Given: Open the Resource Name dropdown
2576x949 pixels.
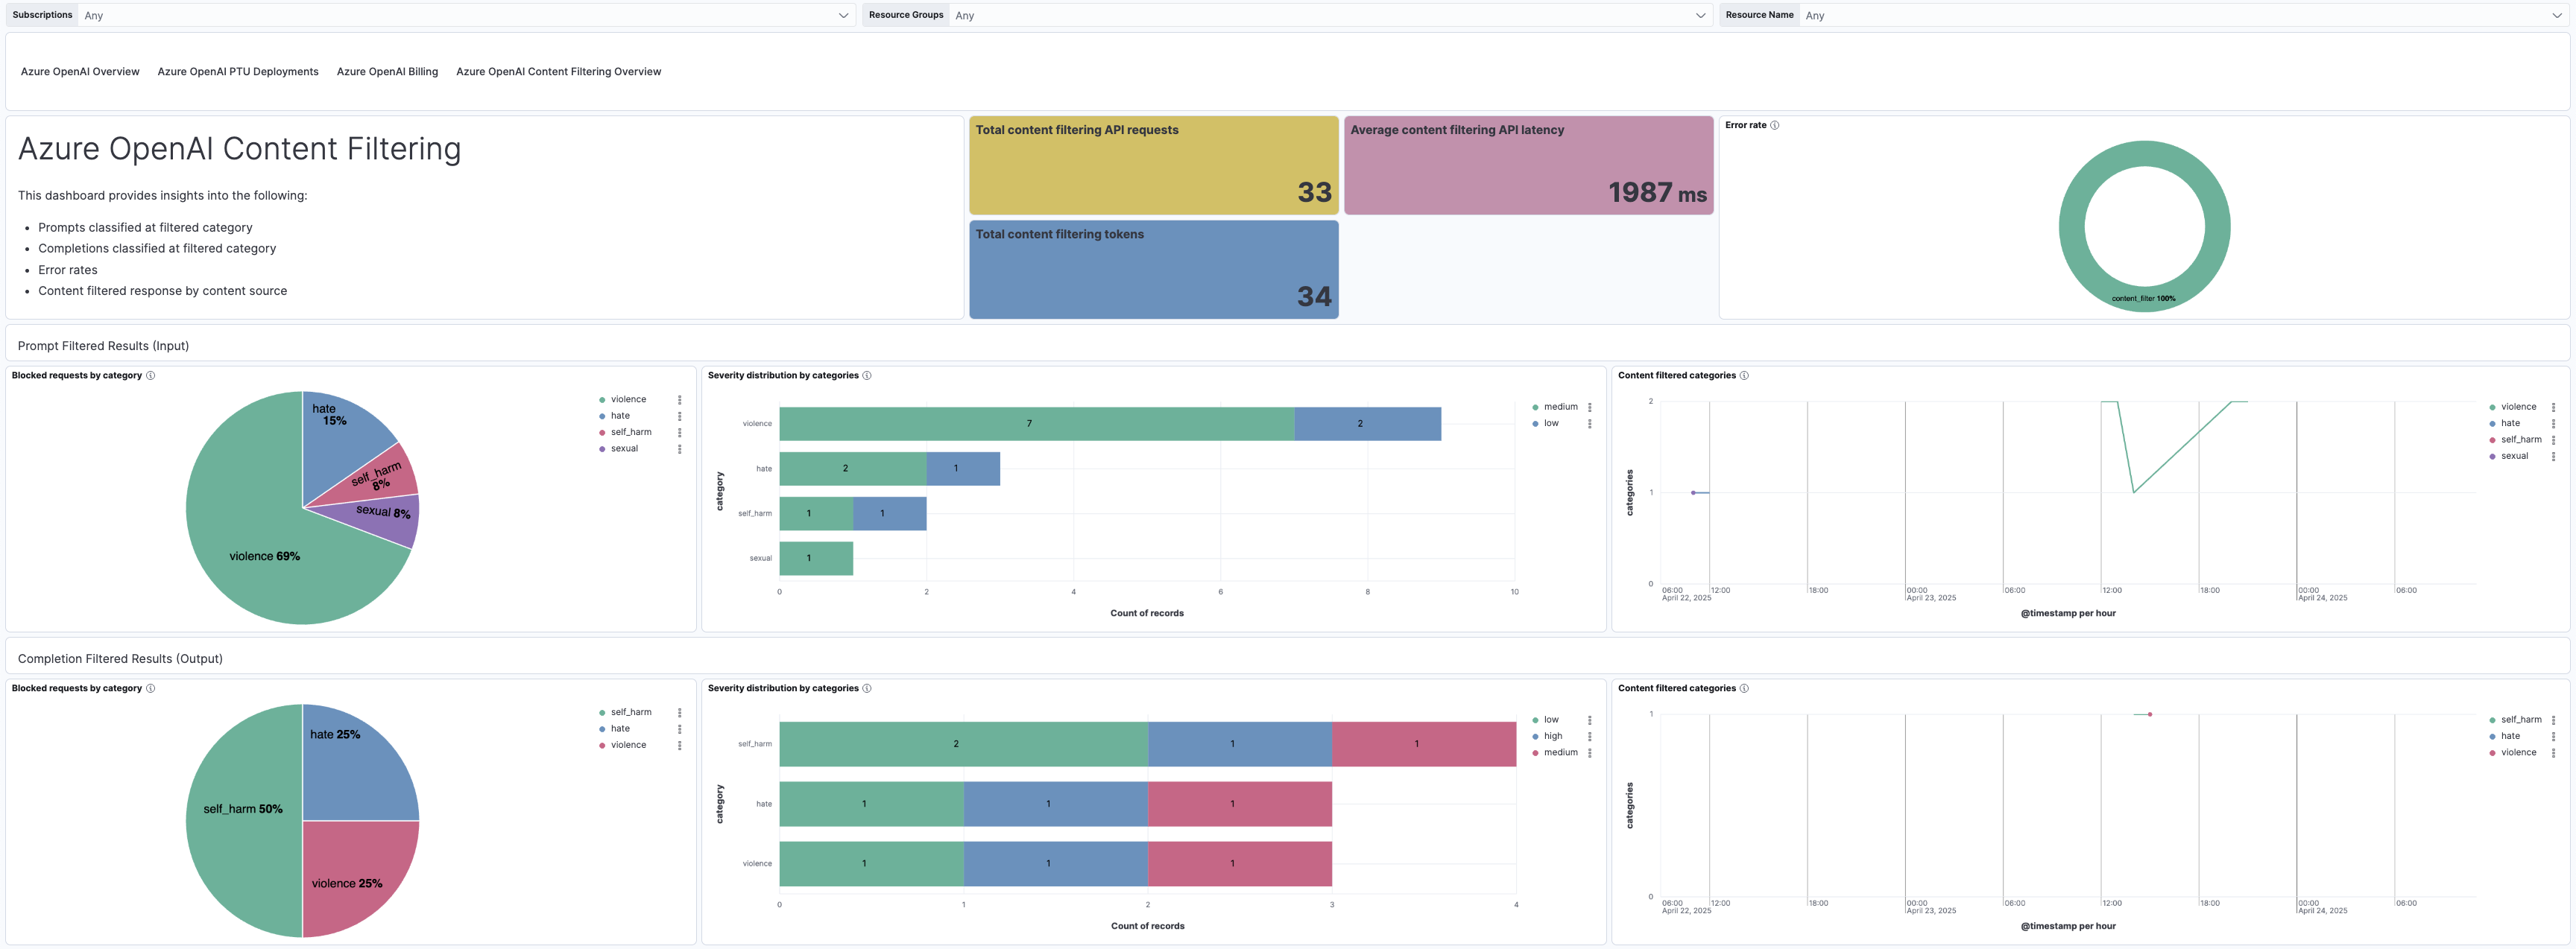Looking at the screenshot, I should (2180, 15).
